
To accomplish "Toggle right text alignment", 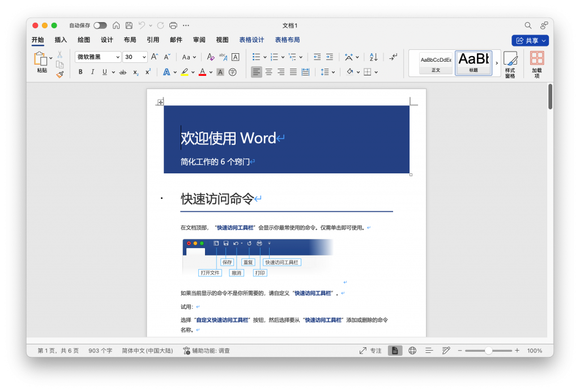I will tap(281, 72).
